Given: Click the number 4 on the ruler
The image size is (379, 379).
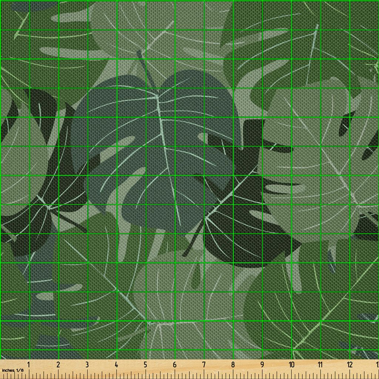Looking at the screenshot, I should click(x=116, y=365).
